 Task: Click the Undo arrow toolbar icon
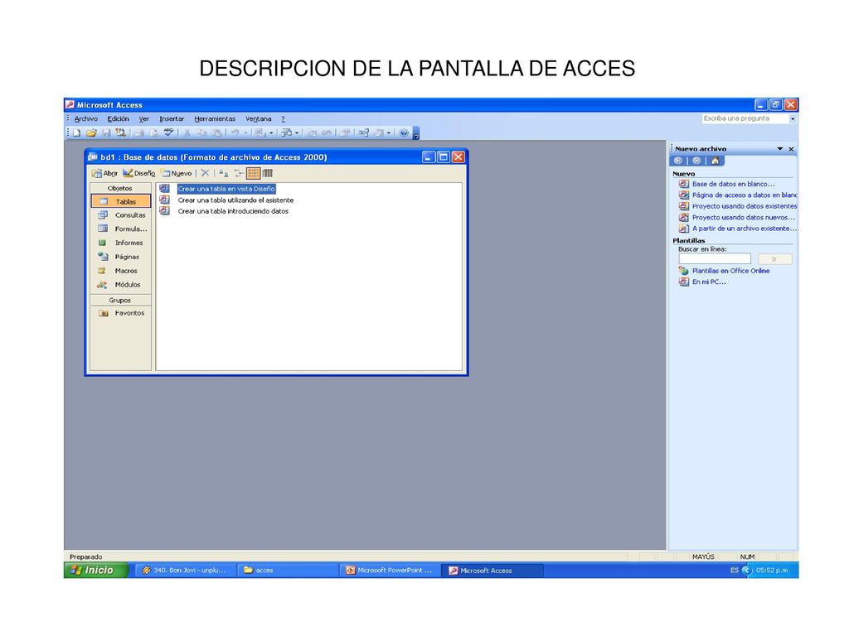point(235,132)
